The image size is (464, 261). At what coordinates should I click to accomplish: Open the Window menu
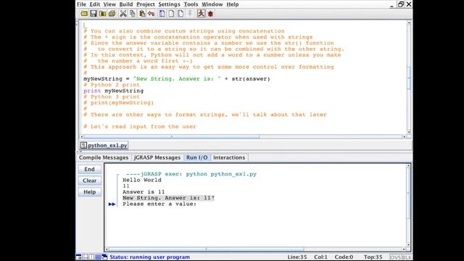click(x=212, y=4)
